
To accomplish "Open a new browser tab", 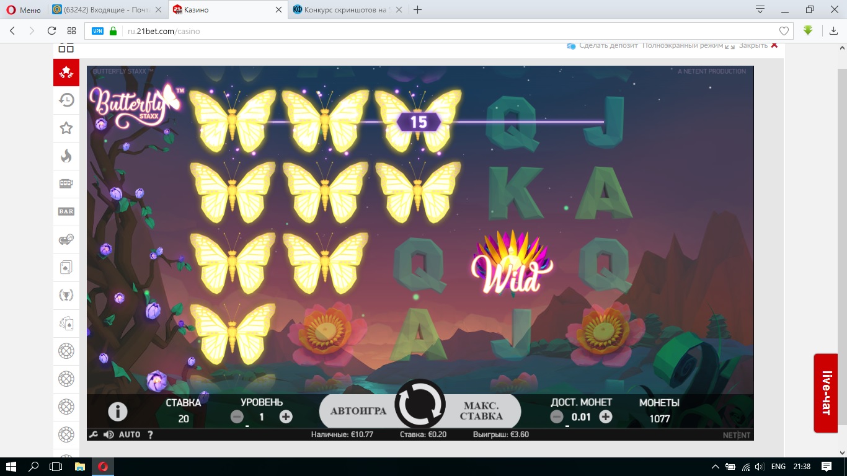I will coord(418,10).
